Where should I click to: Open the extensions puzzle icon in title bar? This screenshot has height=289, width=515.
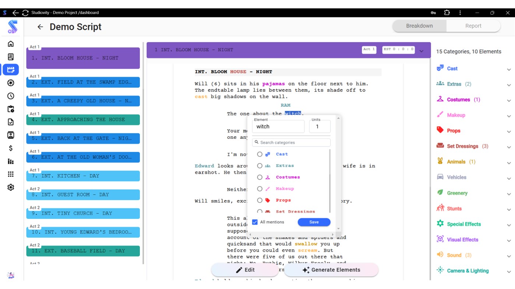point(447,12)
